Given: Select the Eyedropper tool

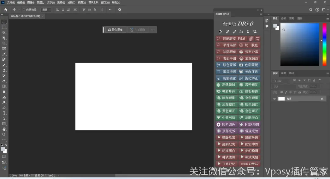Looking at the screenshot, I should (4, 54).
